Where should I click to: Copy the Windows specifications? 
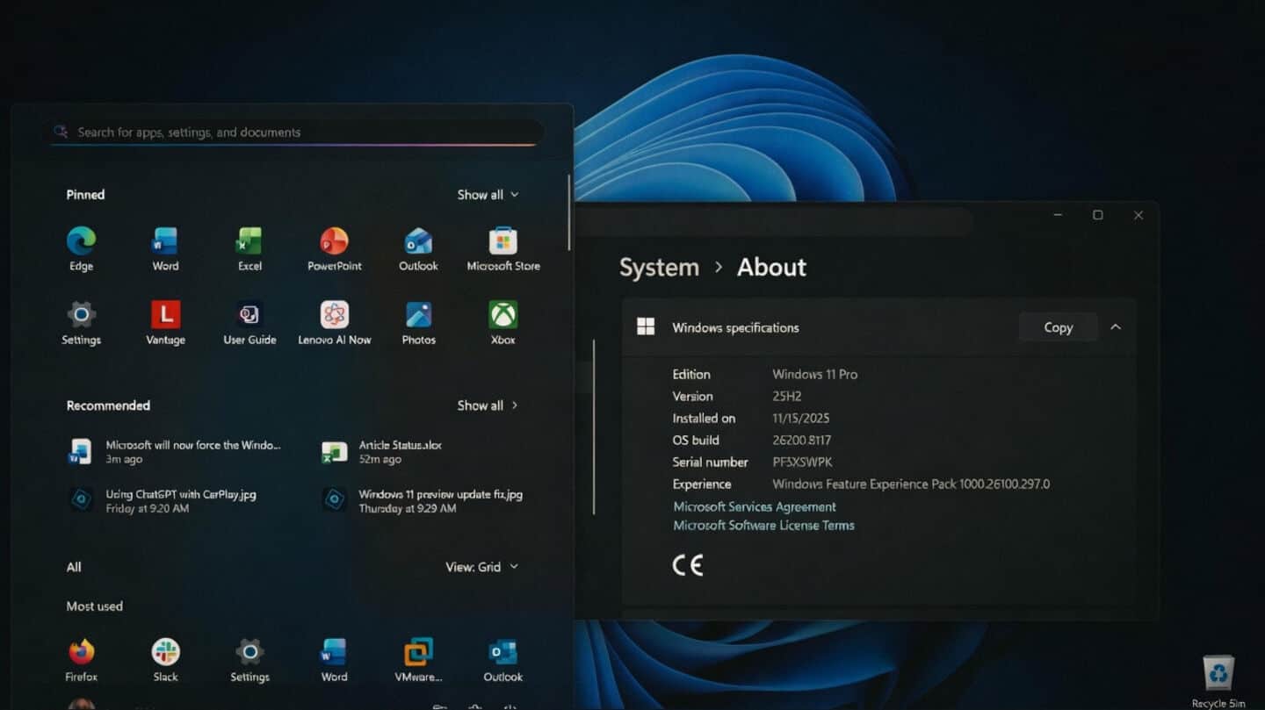[1058, 327]
